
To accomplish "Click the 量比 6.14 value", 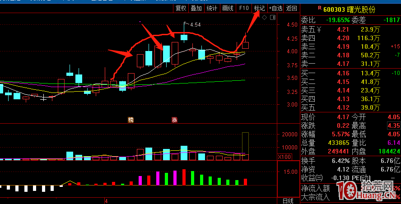I will (x=394, y=143).
